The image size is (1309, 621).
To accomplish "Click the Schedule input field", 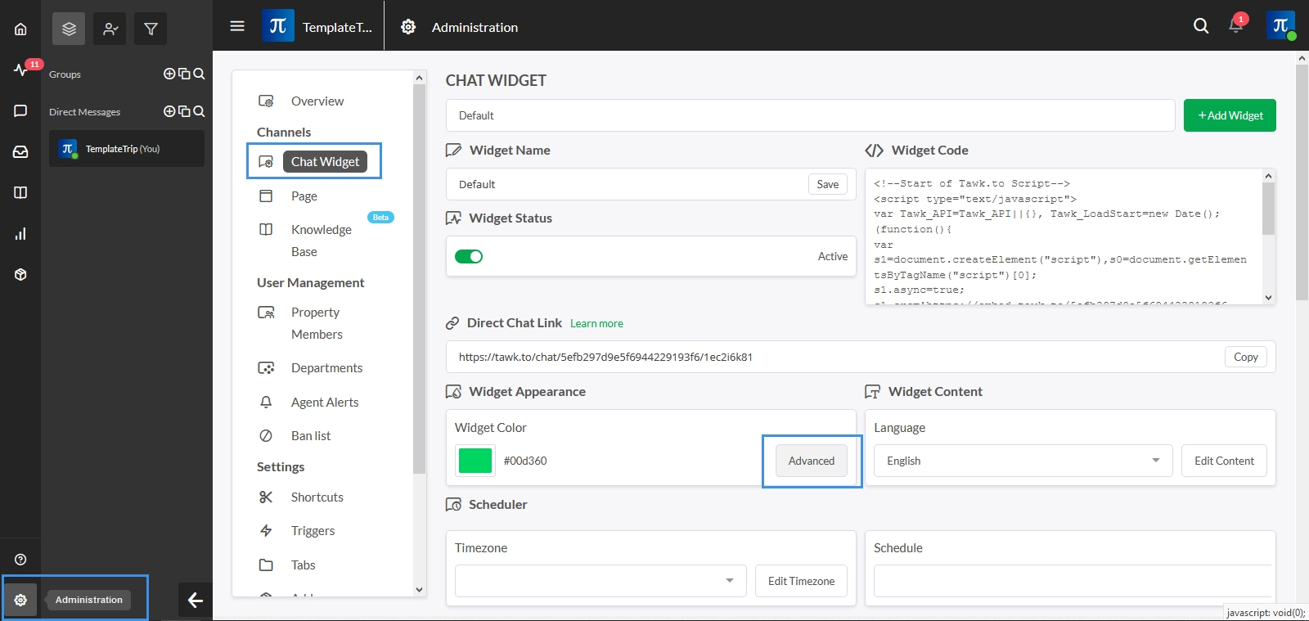I will click(1073, 581).
